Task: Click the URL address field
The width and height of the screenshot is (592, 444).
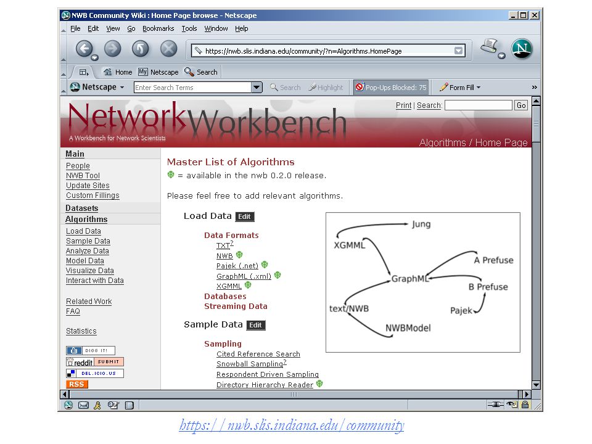Action: point(327,51)
